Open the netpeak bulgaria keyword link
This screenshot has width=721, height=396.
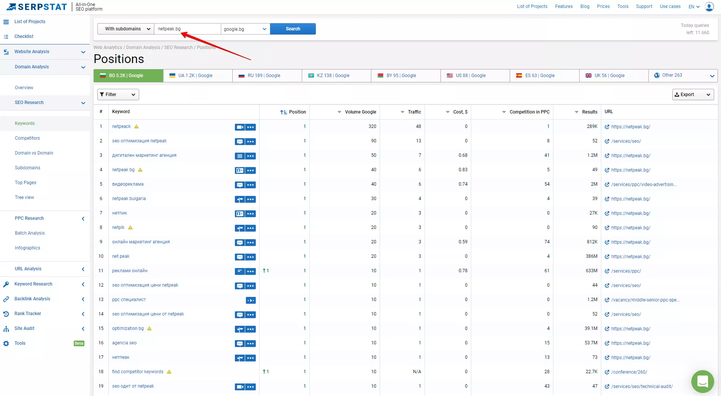[129, 199]
